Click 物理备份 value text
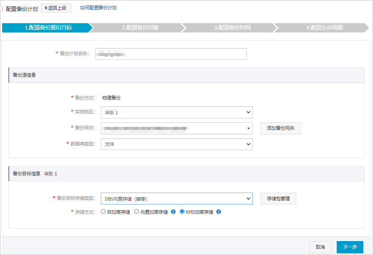 click(111, 98)
